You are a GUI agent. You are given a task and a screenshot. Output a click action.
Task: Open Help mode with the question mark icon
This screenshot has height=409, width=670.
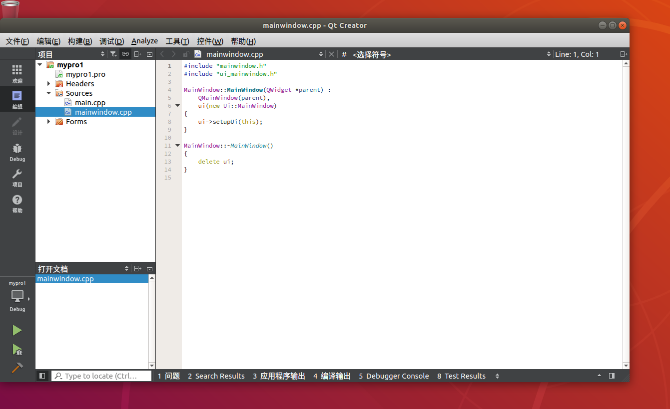(x=17, y=204)
